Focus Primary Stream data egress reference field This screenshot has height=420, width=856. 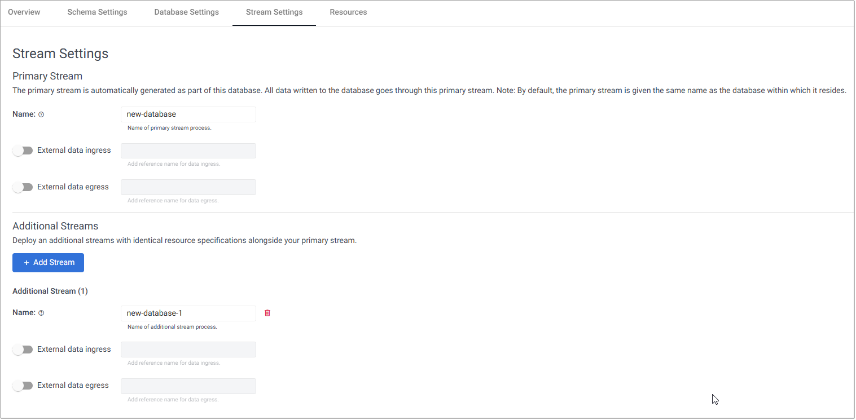click(188, 187)
